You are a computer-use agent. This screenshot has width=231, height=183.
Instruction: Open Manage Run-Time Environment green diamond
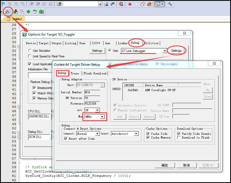click(29, 12)
